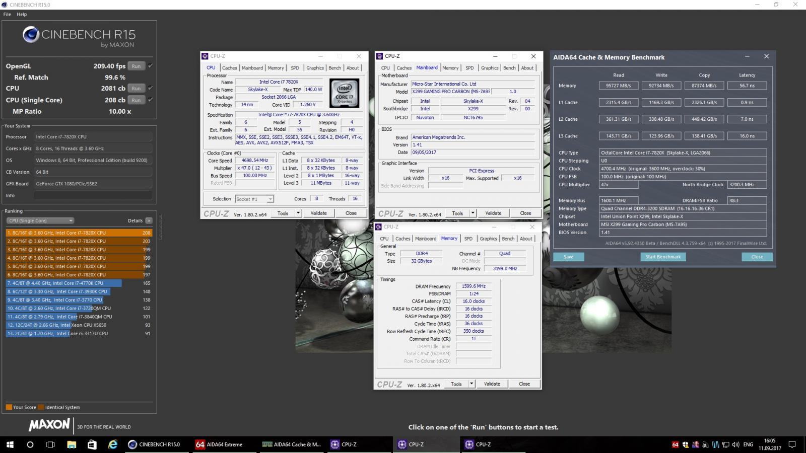Click the L3 Cache Copy 138.41 GB/s value
The image size is (806, 453).
704,136
